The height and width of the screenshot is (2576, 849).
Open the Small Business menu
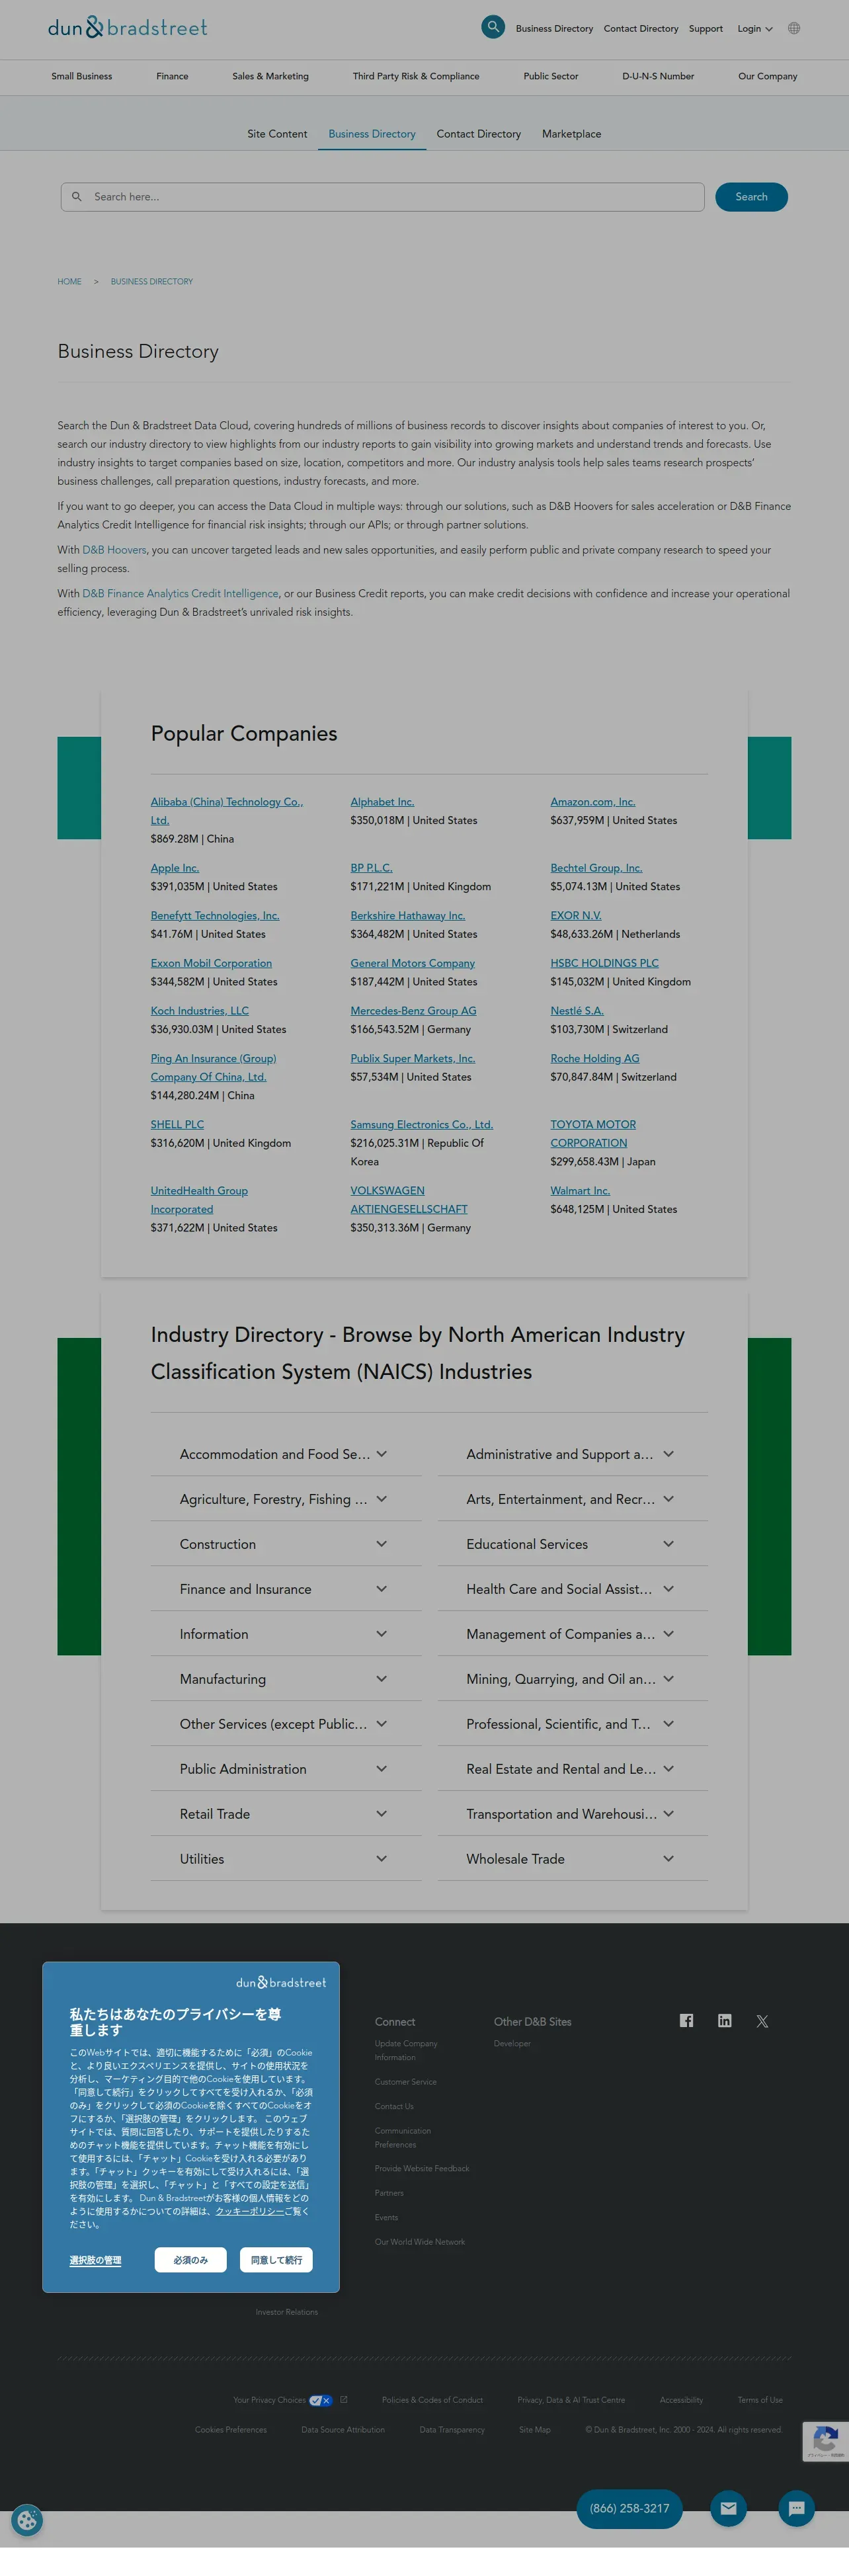click(82, 76)
